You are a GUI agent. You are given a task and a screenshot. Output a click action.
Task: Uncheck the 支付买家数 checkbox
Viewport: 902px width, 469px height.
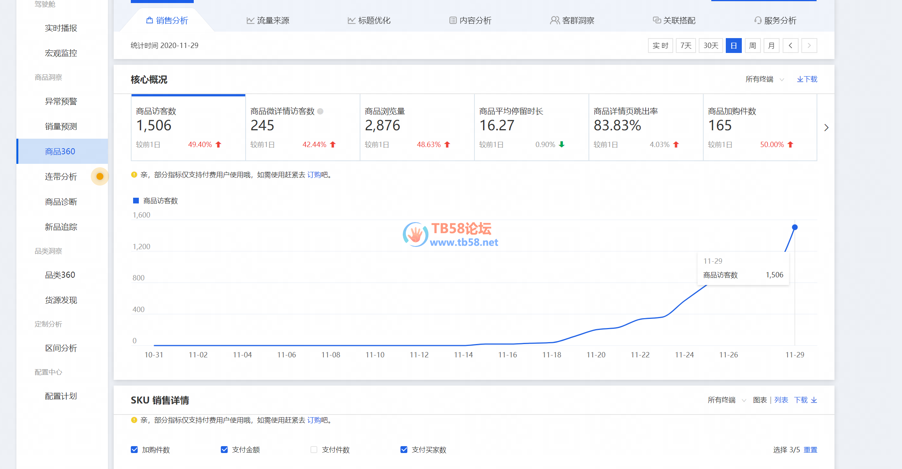coord(404,450)
